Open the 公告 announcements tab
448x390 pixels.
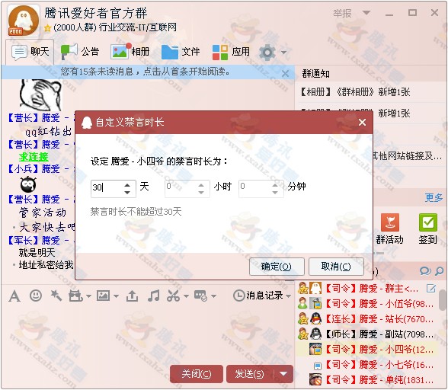(80, 52)
